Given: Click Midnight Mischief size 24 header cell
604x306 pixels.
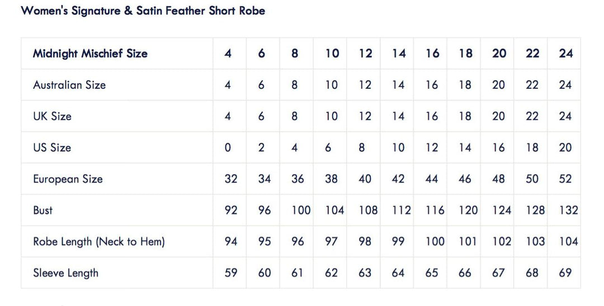Looking at the screenshot, I should point(565,54).
